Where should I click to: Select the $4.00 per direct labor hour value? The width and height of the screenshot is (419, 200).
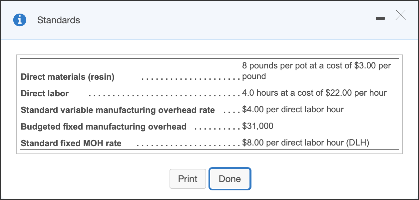tap(293, 109)
